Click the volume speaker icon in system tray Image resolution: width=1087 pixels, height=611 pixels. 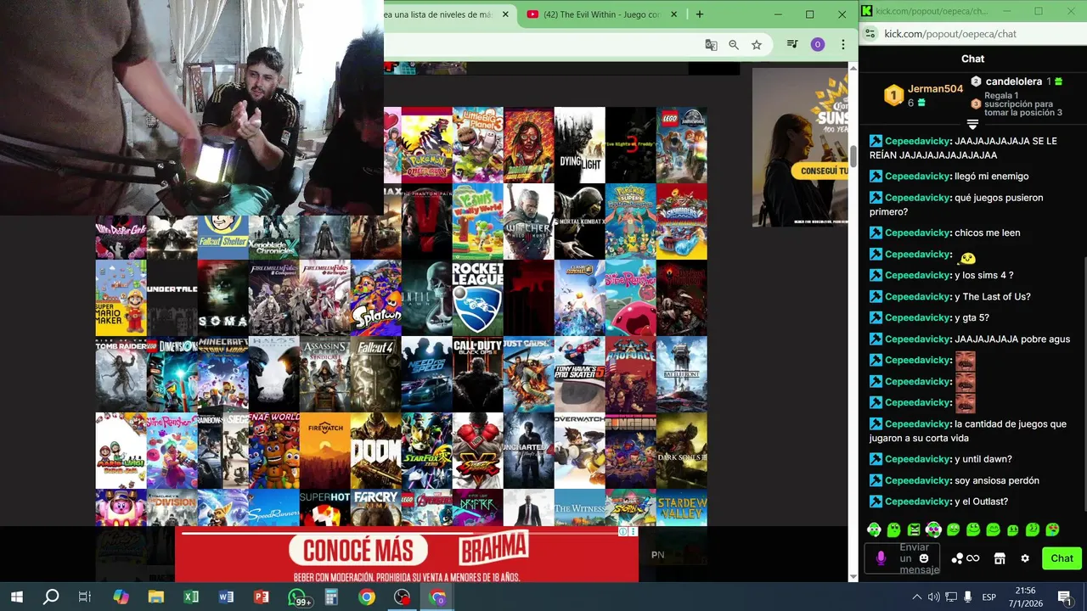933,597
